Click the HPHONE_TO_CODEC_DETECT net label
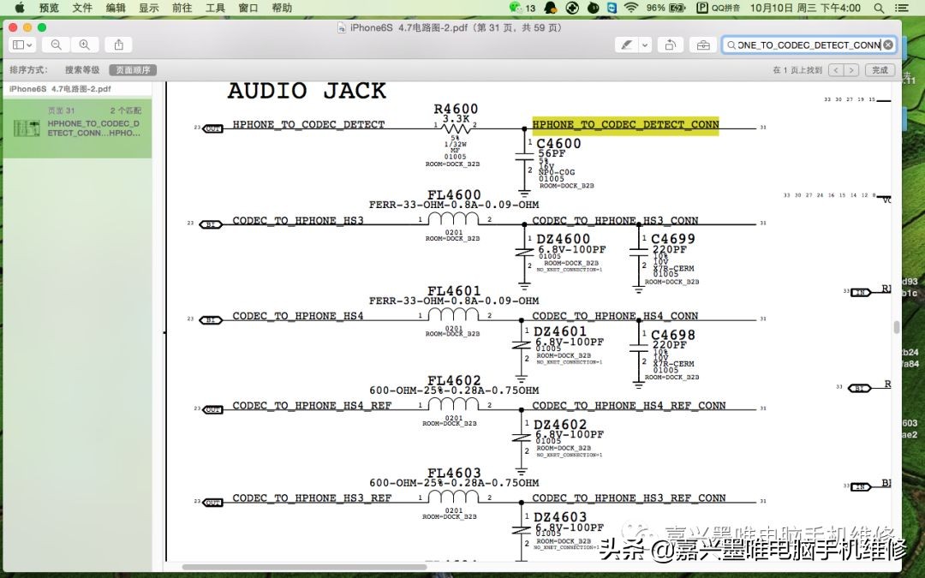 (308, 124)
